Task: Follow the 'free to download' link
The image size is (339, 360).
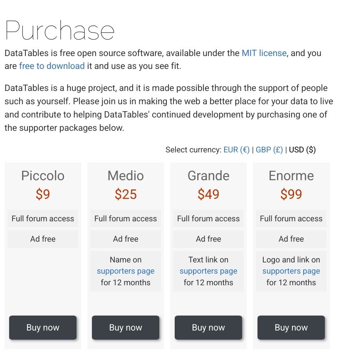Action: (x=52, y=66)
